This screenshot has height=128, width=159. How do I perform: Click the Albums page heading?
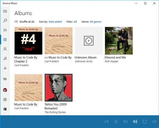tap(23, 13)
